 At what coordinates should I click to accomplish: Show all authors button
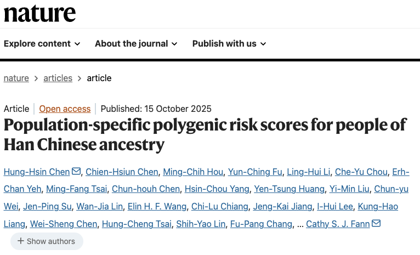point(47,241)
